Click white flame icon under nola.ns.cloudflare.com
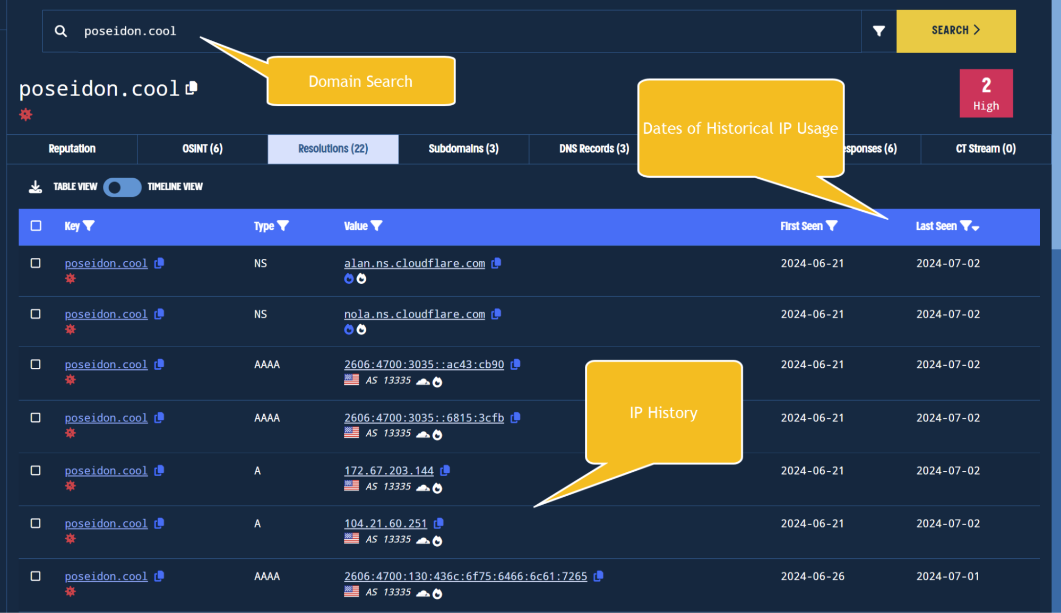This screenshot has width=1061, height=613. tap(361, 330)
